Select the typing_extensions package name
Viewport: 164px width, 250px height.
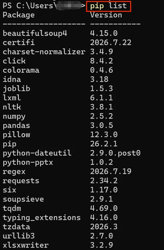click(x=42, y=218)
